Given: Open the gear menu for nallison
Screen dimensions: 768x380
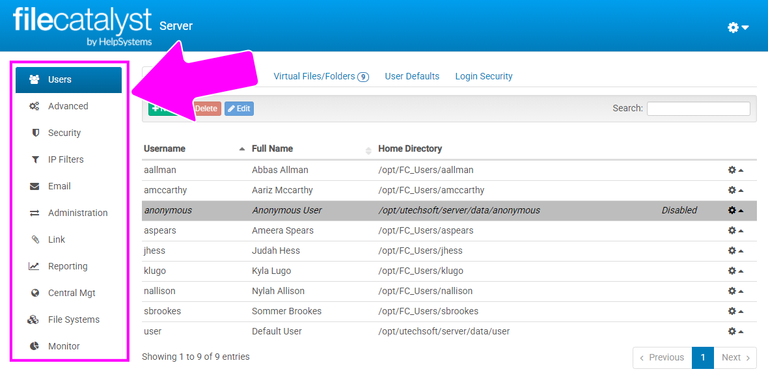Looking at the screenshot, I should point(735,291).
